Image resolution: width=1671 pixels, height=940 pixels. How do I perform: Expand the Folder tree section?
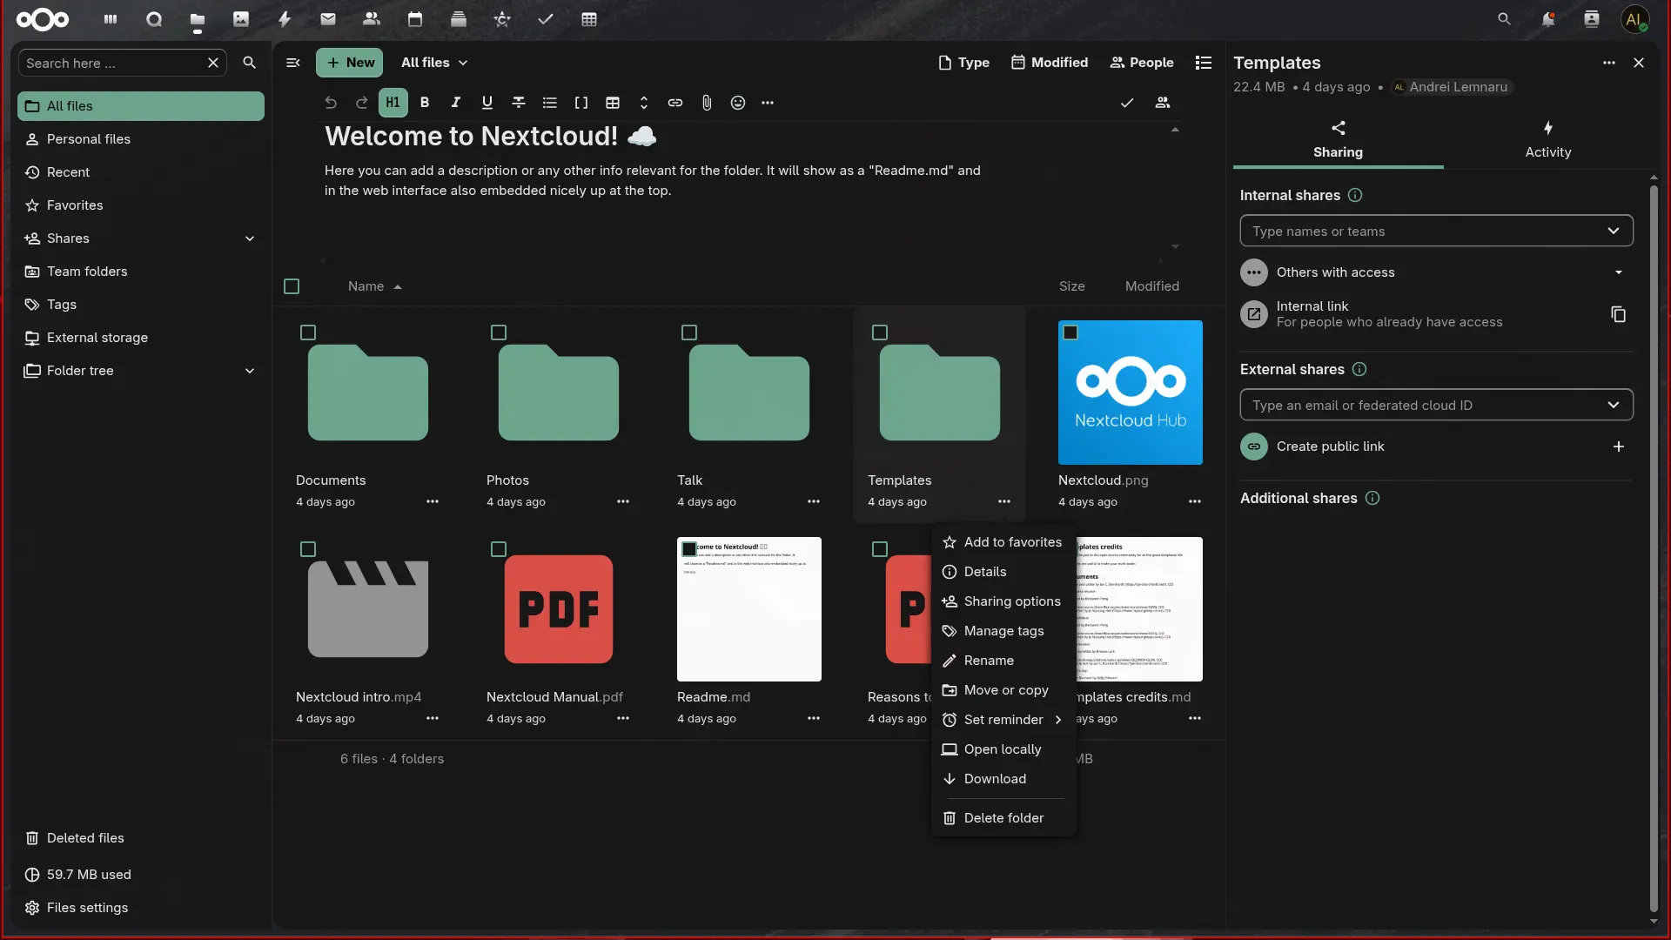(250, 371)
